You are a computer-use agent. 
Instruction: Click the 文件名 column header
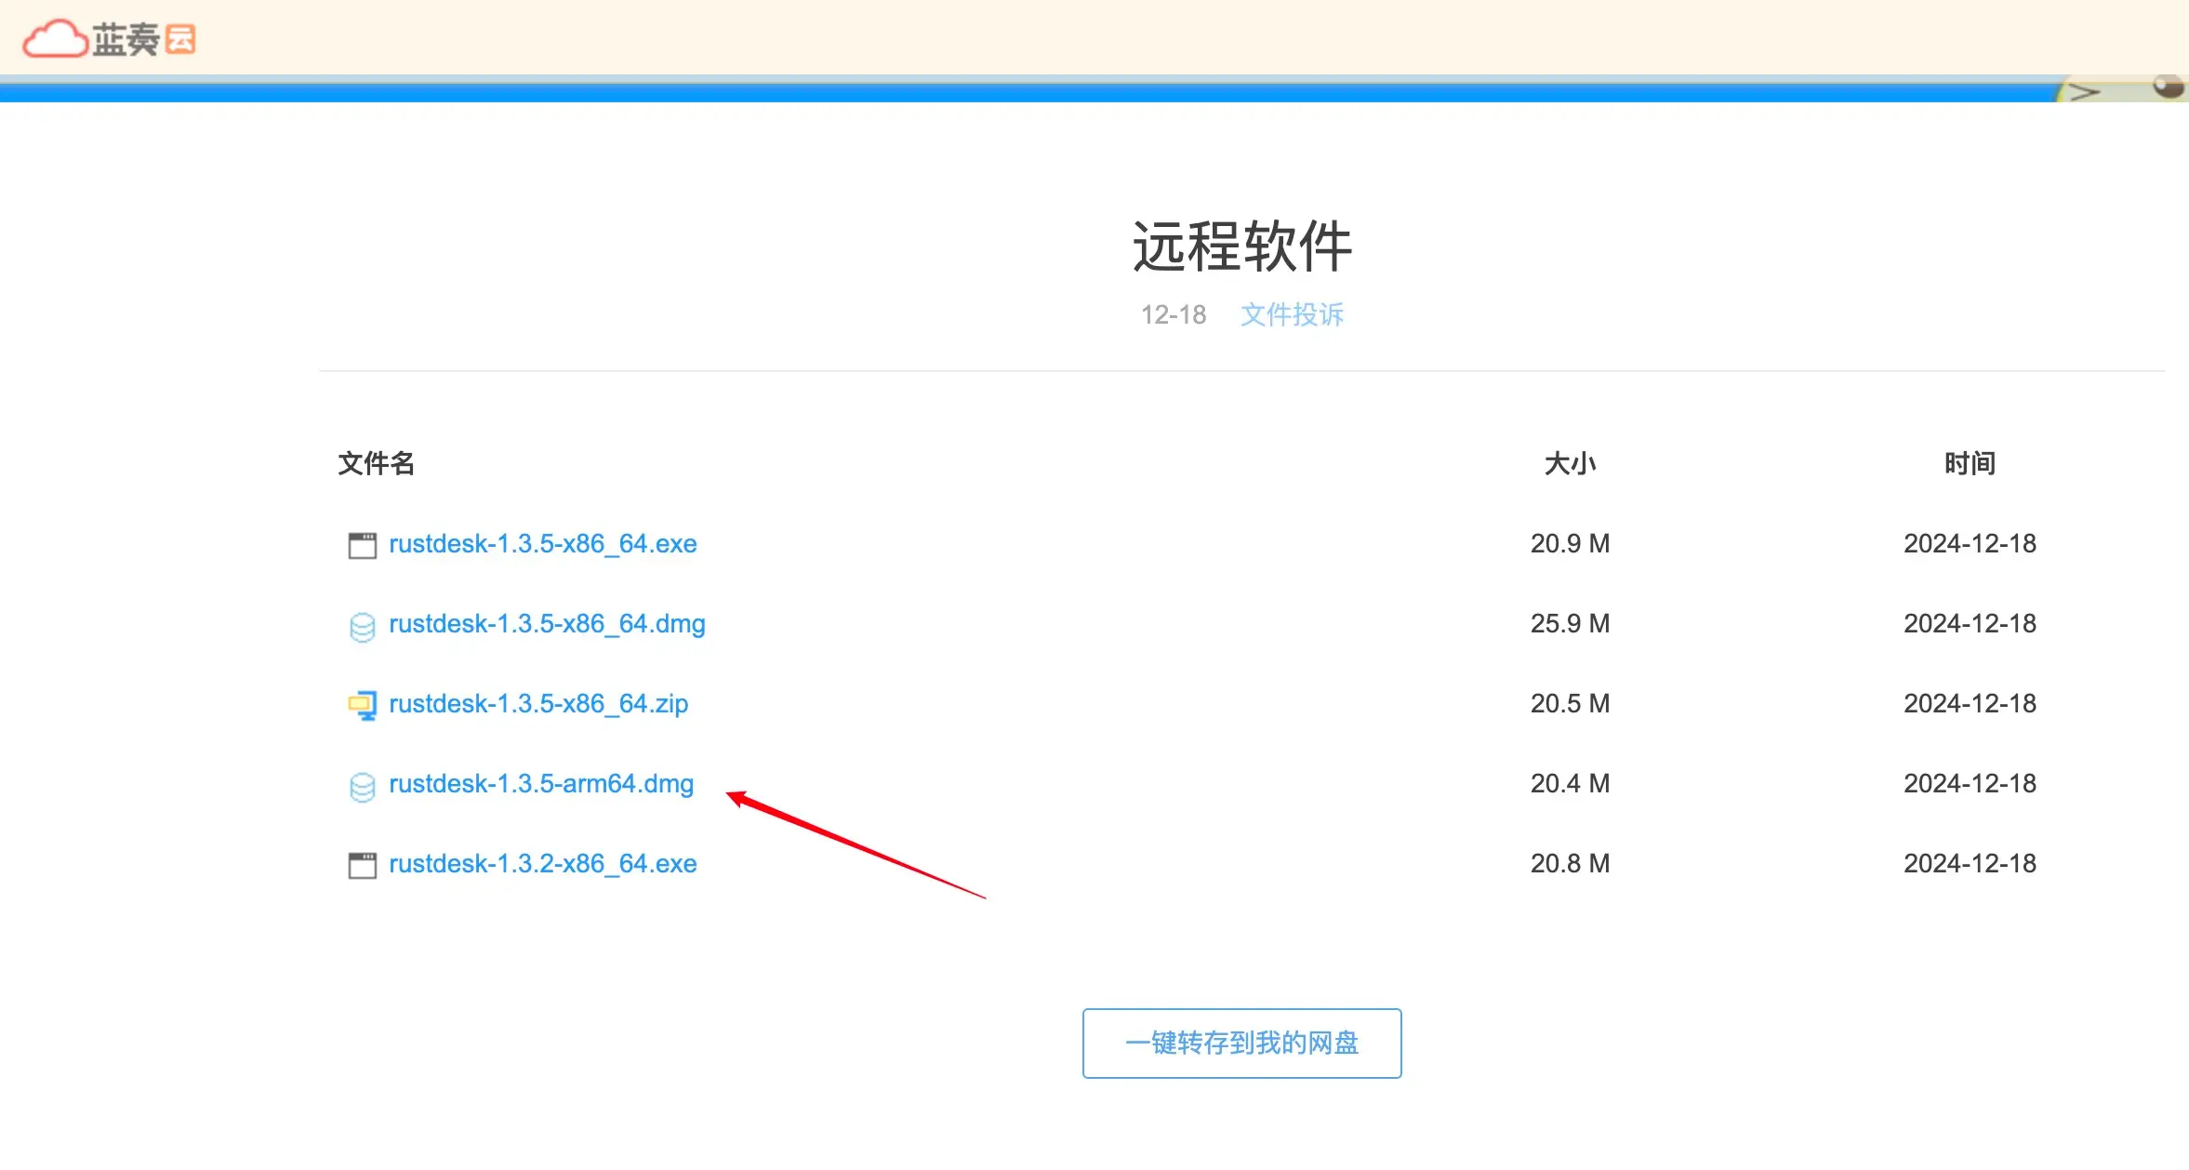[376, 463]
